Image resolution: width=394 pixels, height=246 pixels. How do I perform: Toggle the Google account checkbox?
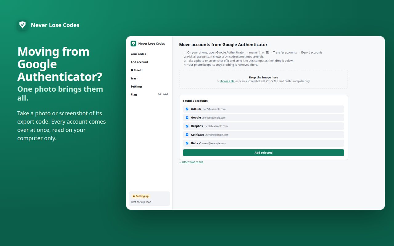click(x=187, y=117)
